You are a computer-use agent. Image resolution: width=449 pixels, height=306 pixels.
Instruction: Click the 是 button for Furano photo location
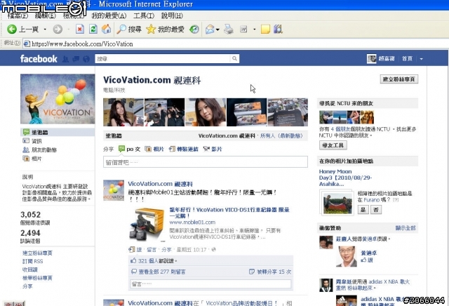363,210
